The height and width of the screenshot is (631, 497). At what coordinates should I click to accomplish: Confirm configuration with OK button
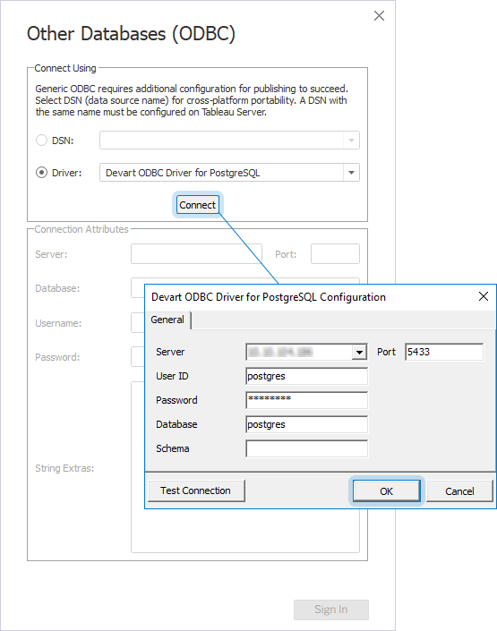point(386,491)
